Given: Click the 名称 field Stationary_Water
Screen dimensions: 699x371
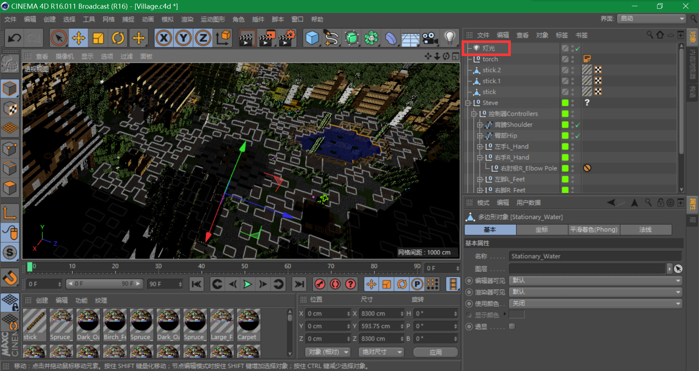Looking at the screenshot, I should (x=595, y=256).
